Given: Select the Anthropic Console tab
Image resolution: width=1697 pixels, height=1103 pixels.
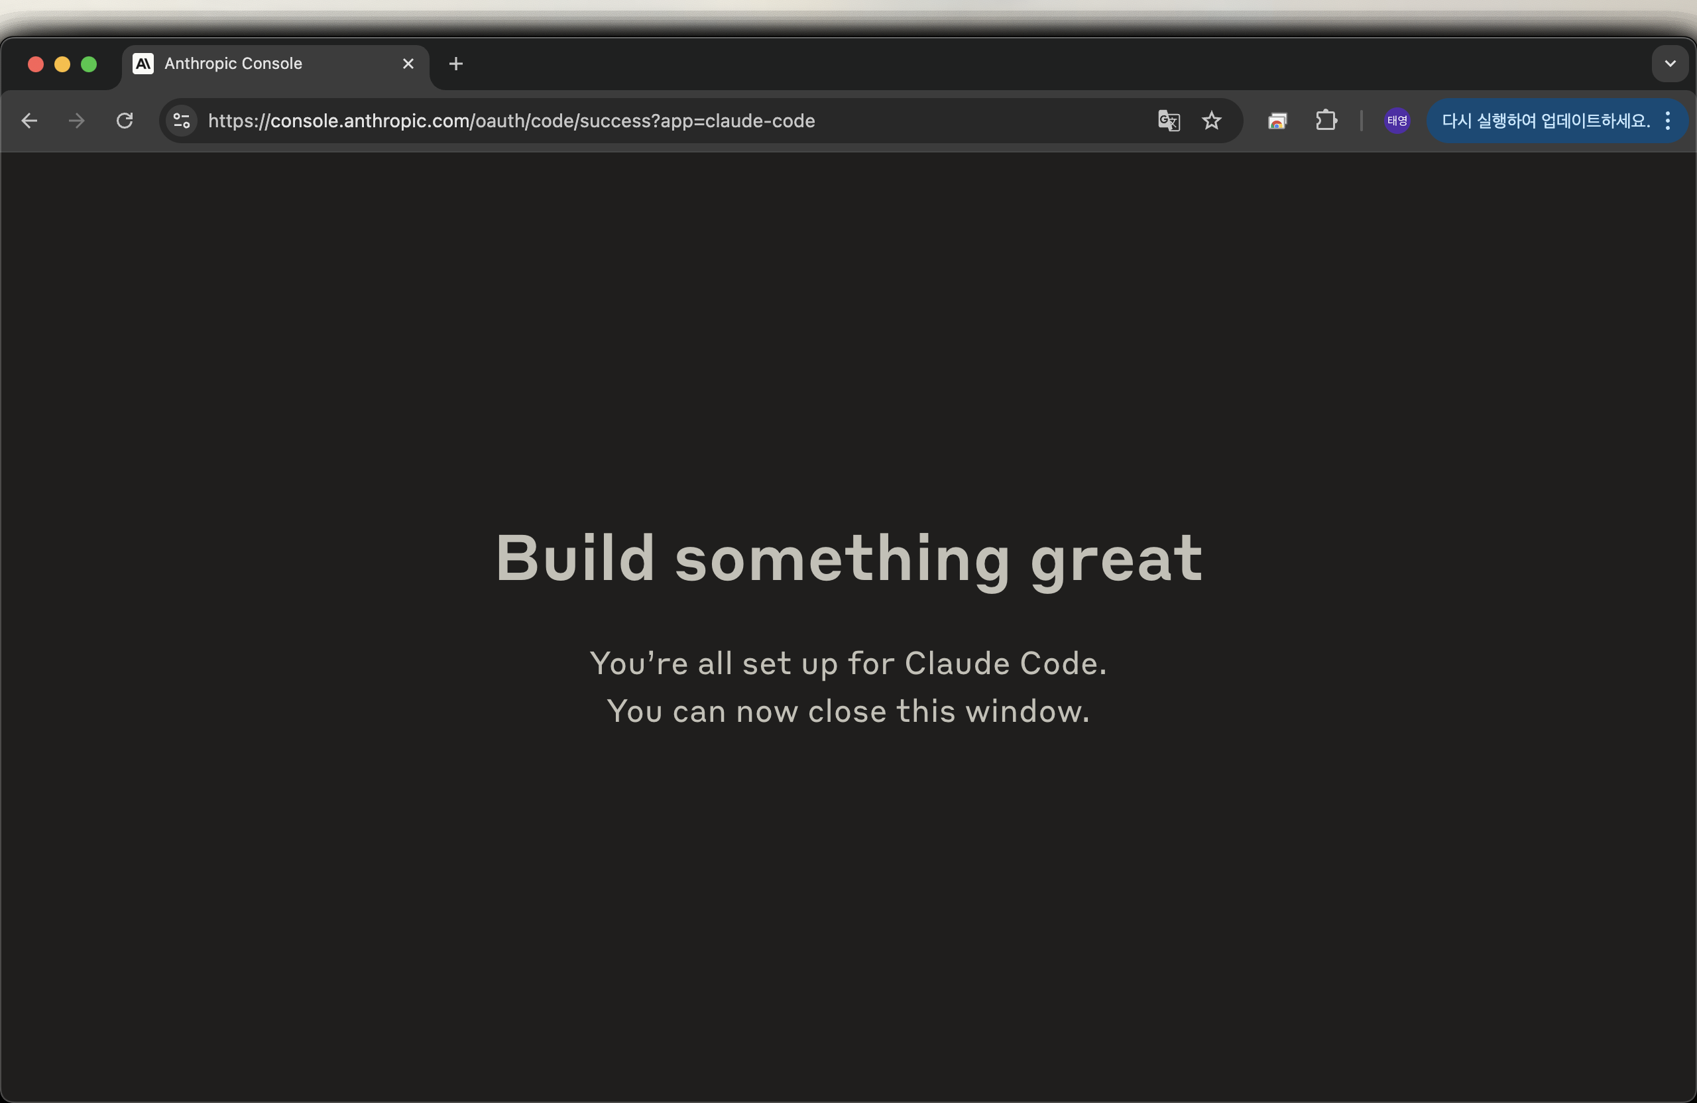Looking at the screenshot, I should (276, 66).
